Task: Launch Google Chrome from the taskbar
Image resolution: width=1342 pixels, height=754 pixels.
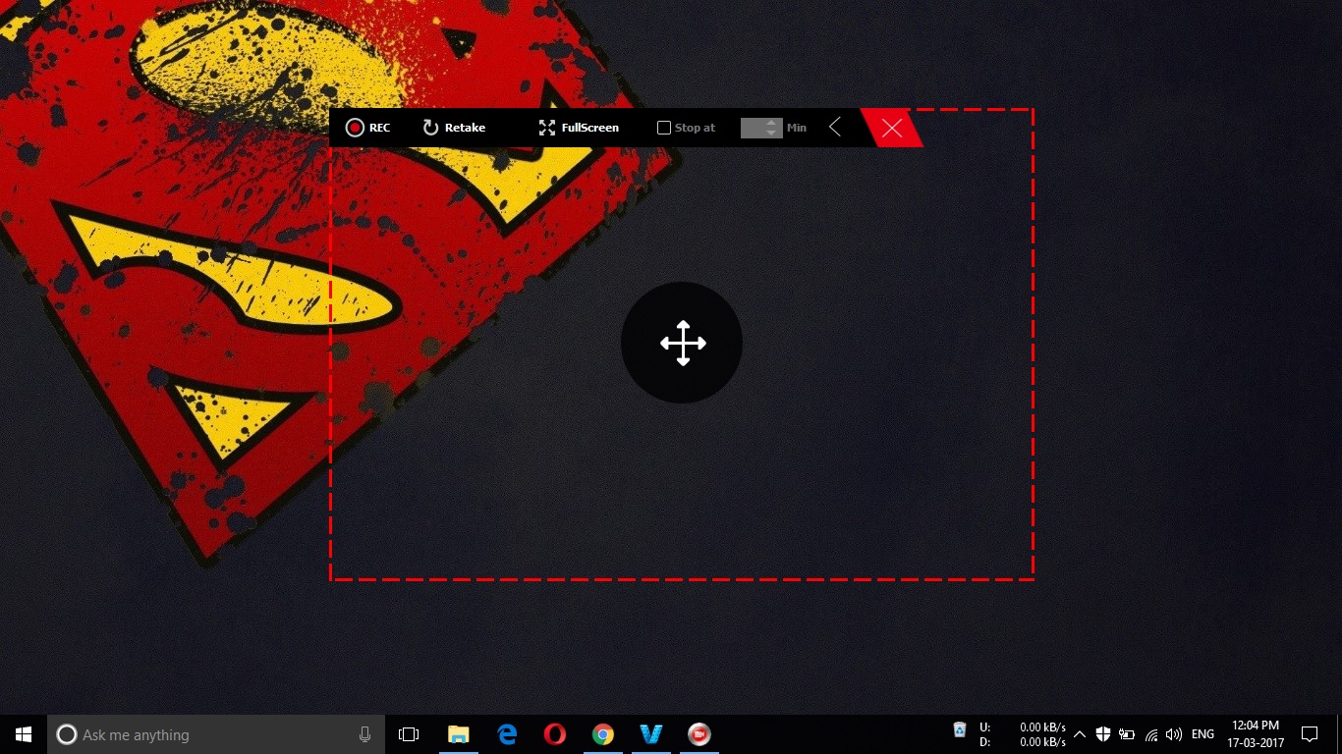Action: pyautogui.click(x=603, y=734)
